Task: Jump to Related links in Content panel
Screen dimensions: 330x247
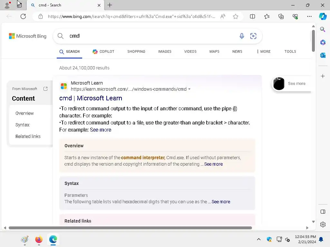Action: [28, 136]
